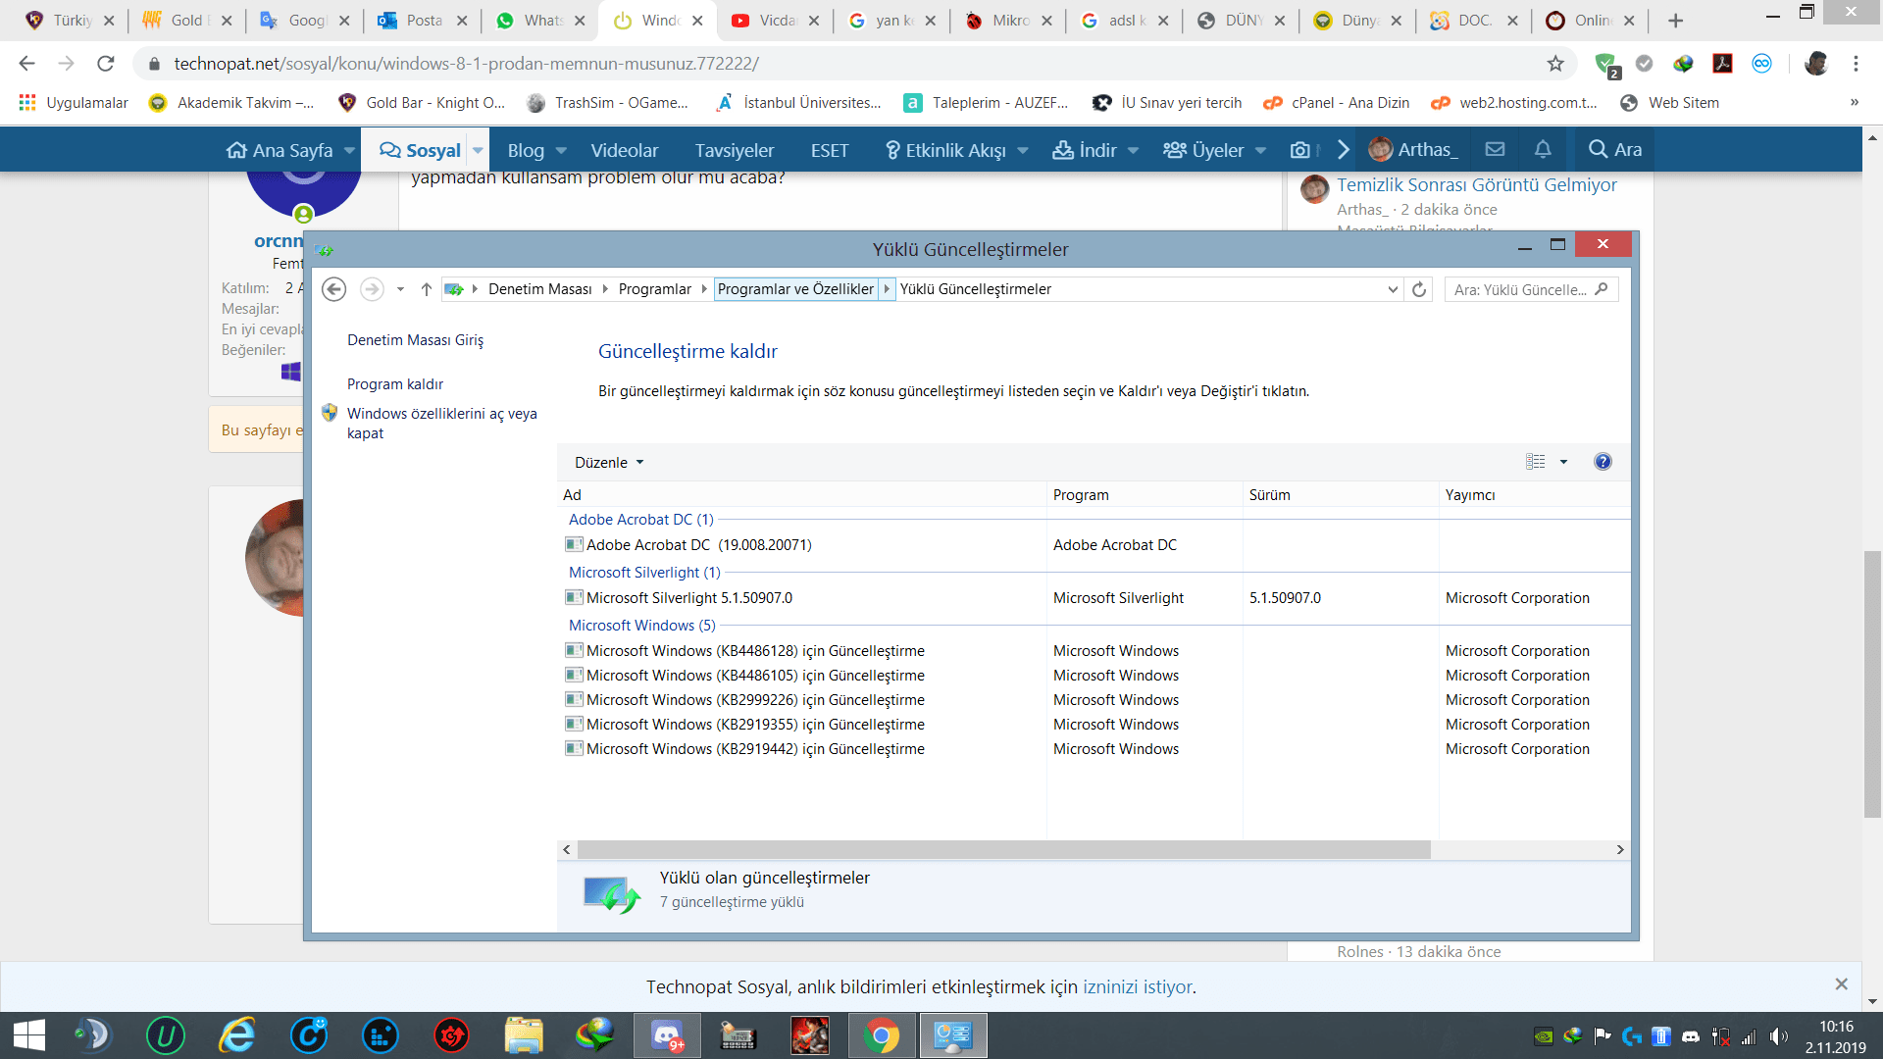Open Discord from the taskbar

click(667, 1035)
